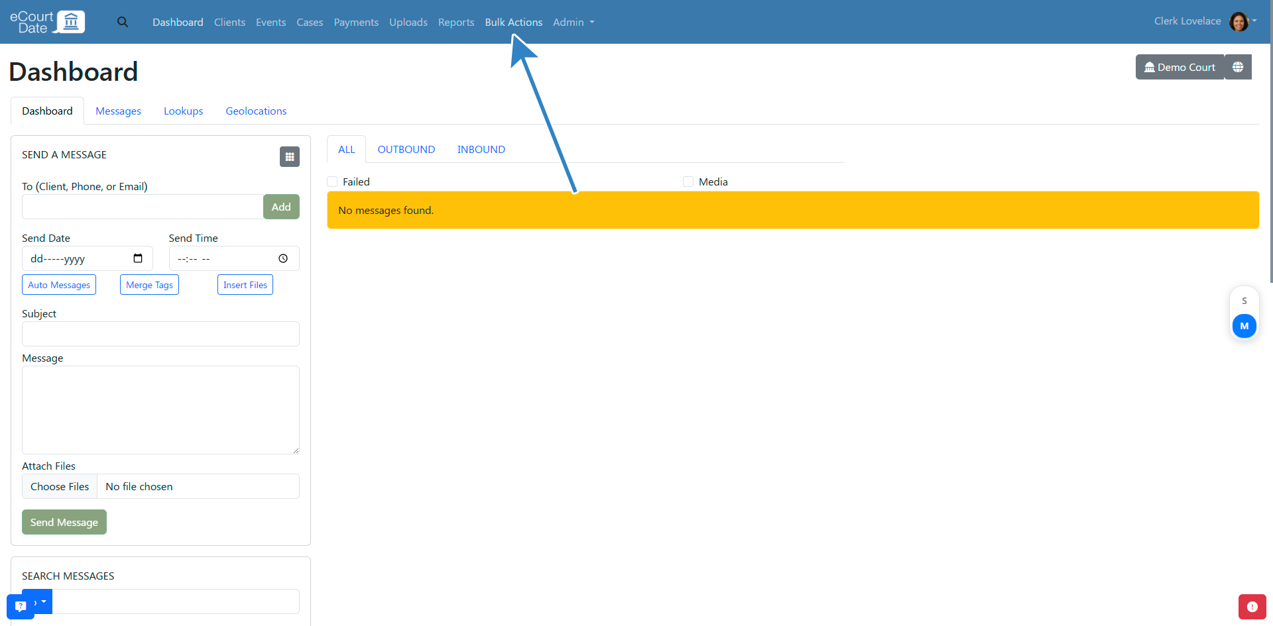Focus the Send Time field
The width and height of the screenshot is (1273, 626).
click(234, 258)
